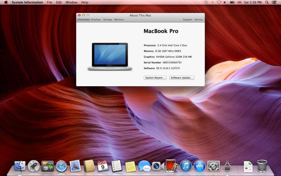Click the MacBook Pro heading
The height and width of the screenshot is (176, 281).
click(161, 31)
